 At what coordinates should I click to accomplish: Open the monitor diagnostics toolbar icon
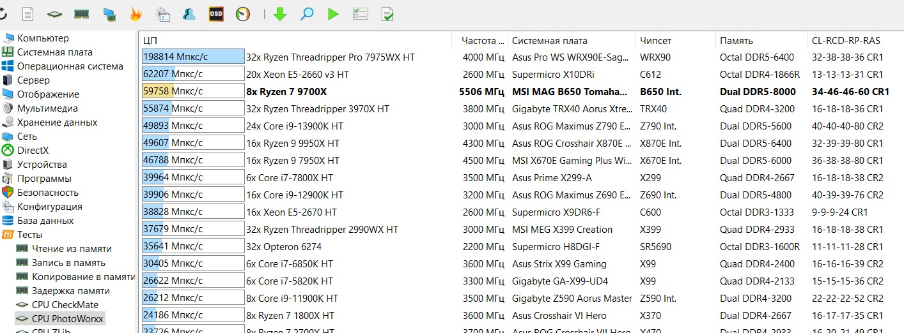click(109, 14)
